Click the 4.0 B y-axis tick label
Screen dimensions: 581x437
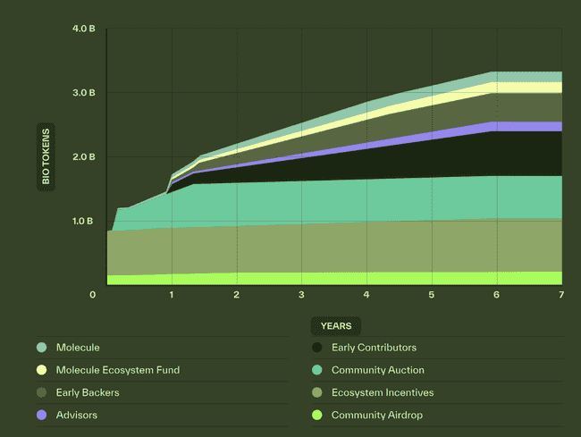(83, 29)
